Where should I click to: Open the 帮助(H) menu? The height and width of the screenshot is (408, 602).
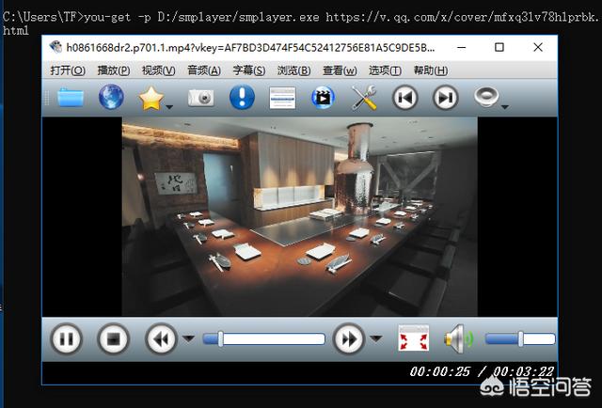(431, 71)
